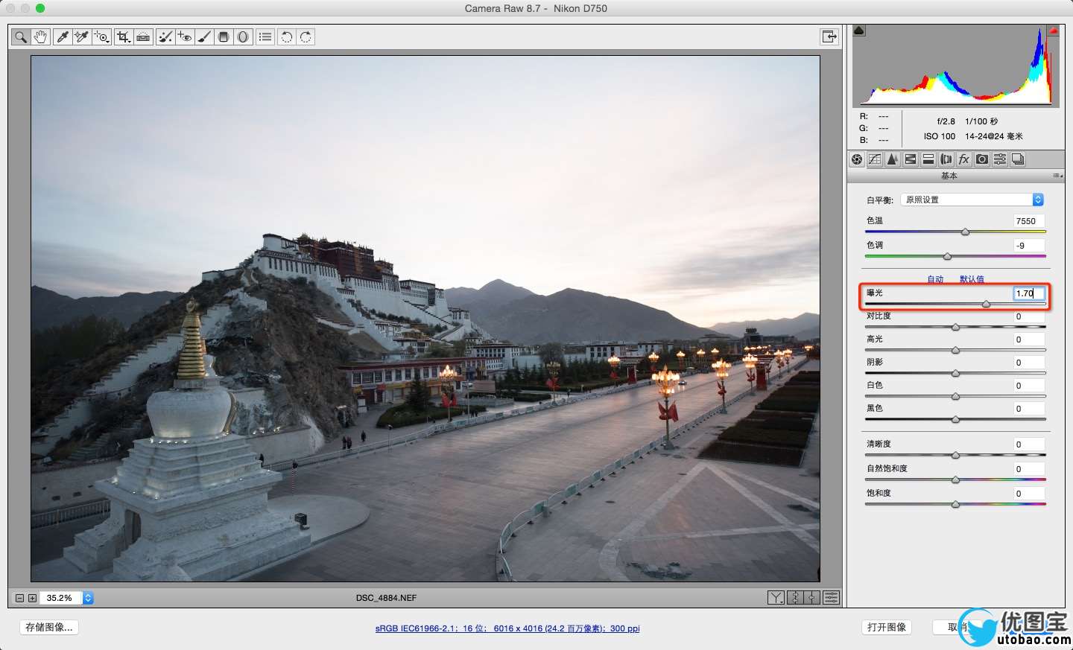Screen dimensions: 1073x650
Task: Adjust the 对比度 contrast slider
Action: 956,327
